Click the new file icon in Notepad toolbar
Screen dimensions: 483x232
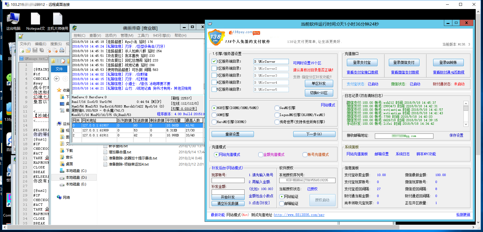coord(22,50)
